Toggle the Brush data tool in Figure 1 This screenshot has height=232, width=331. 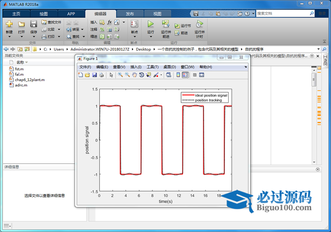pos(156,75)
